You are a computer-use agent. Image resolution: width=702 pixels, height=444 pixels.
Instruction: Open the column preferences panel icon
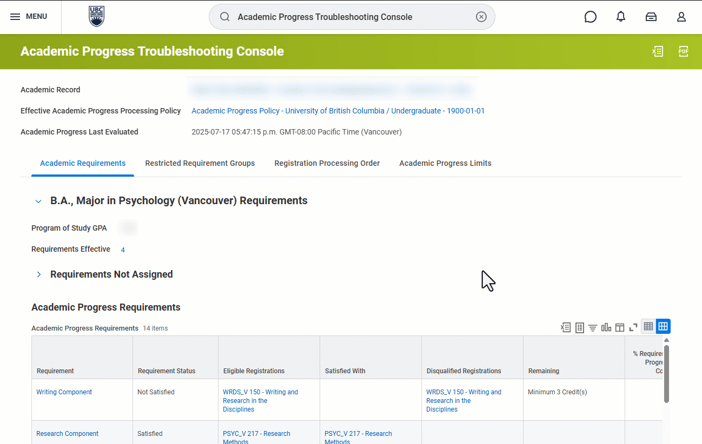coord(620,327)
